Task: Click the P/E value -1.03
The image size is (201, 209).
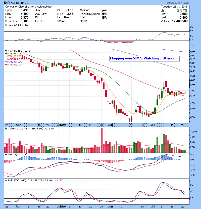Action: tap(70, 10)
